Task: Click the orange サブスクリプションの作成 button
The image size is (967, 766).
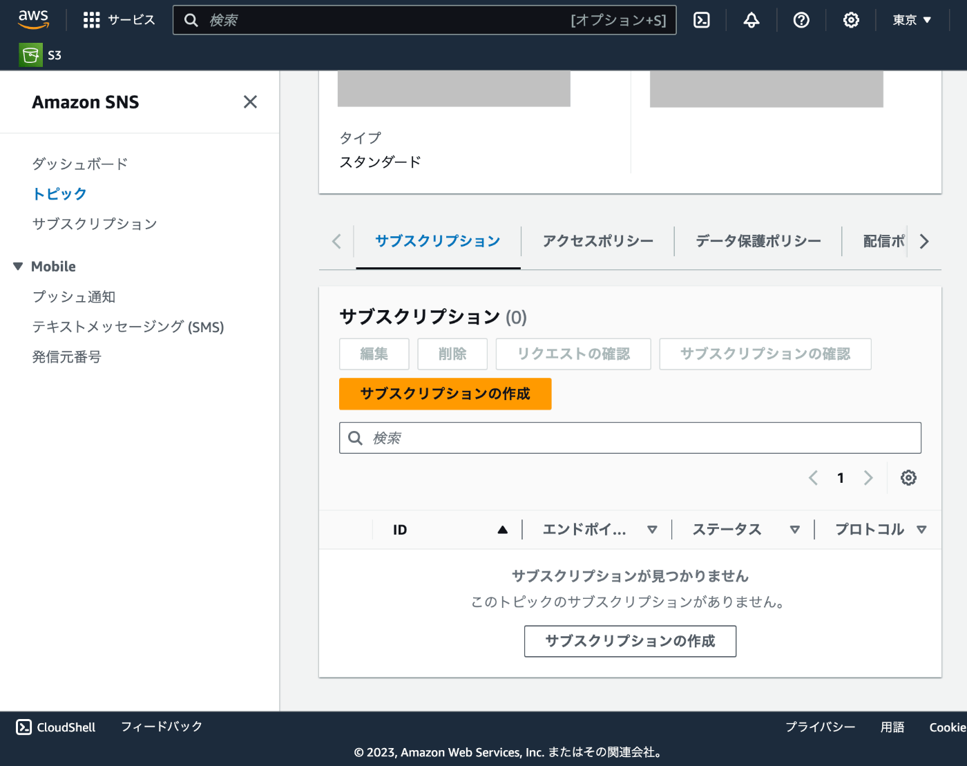Action: 446,394
